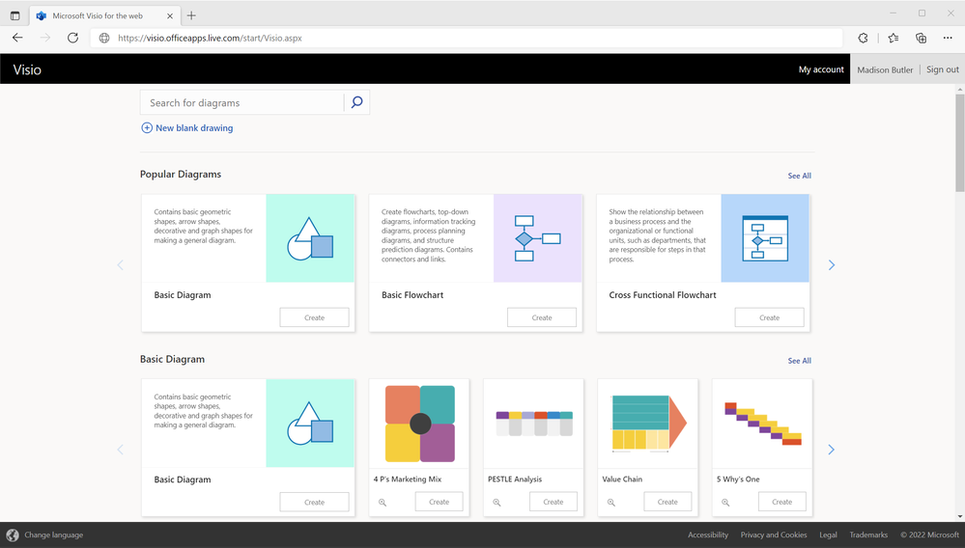Image resolution: width=965 pixels, height=548 pixels.
Task: Show next Basic Diagram templates chevron
Action: (832, 450)
